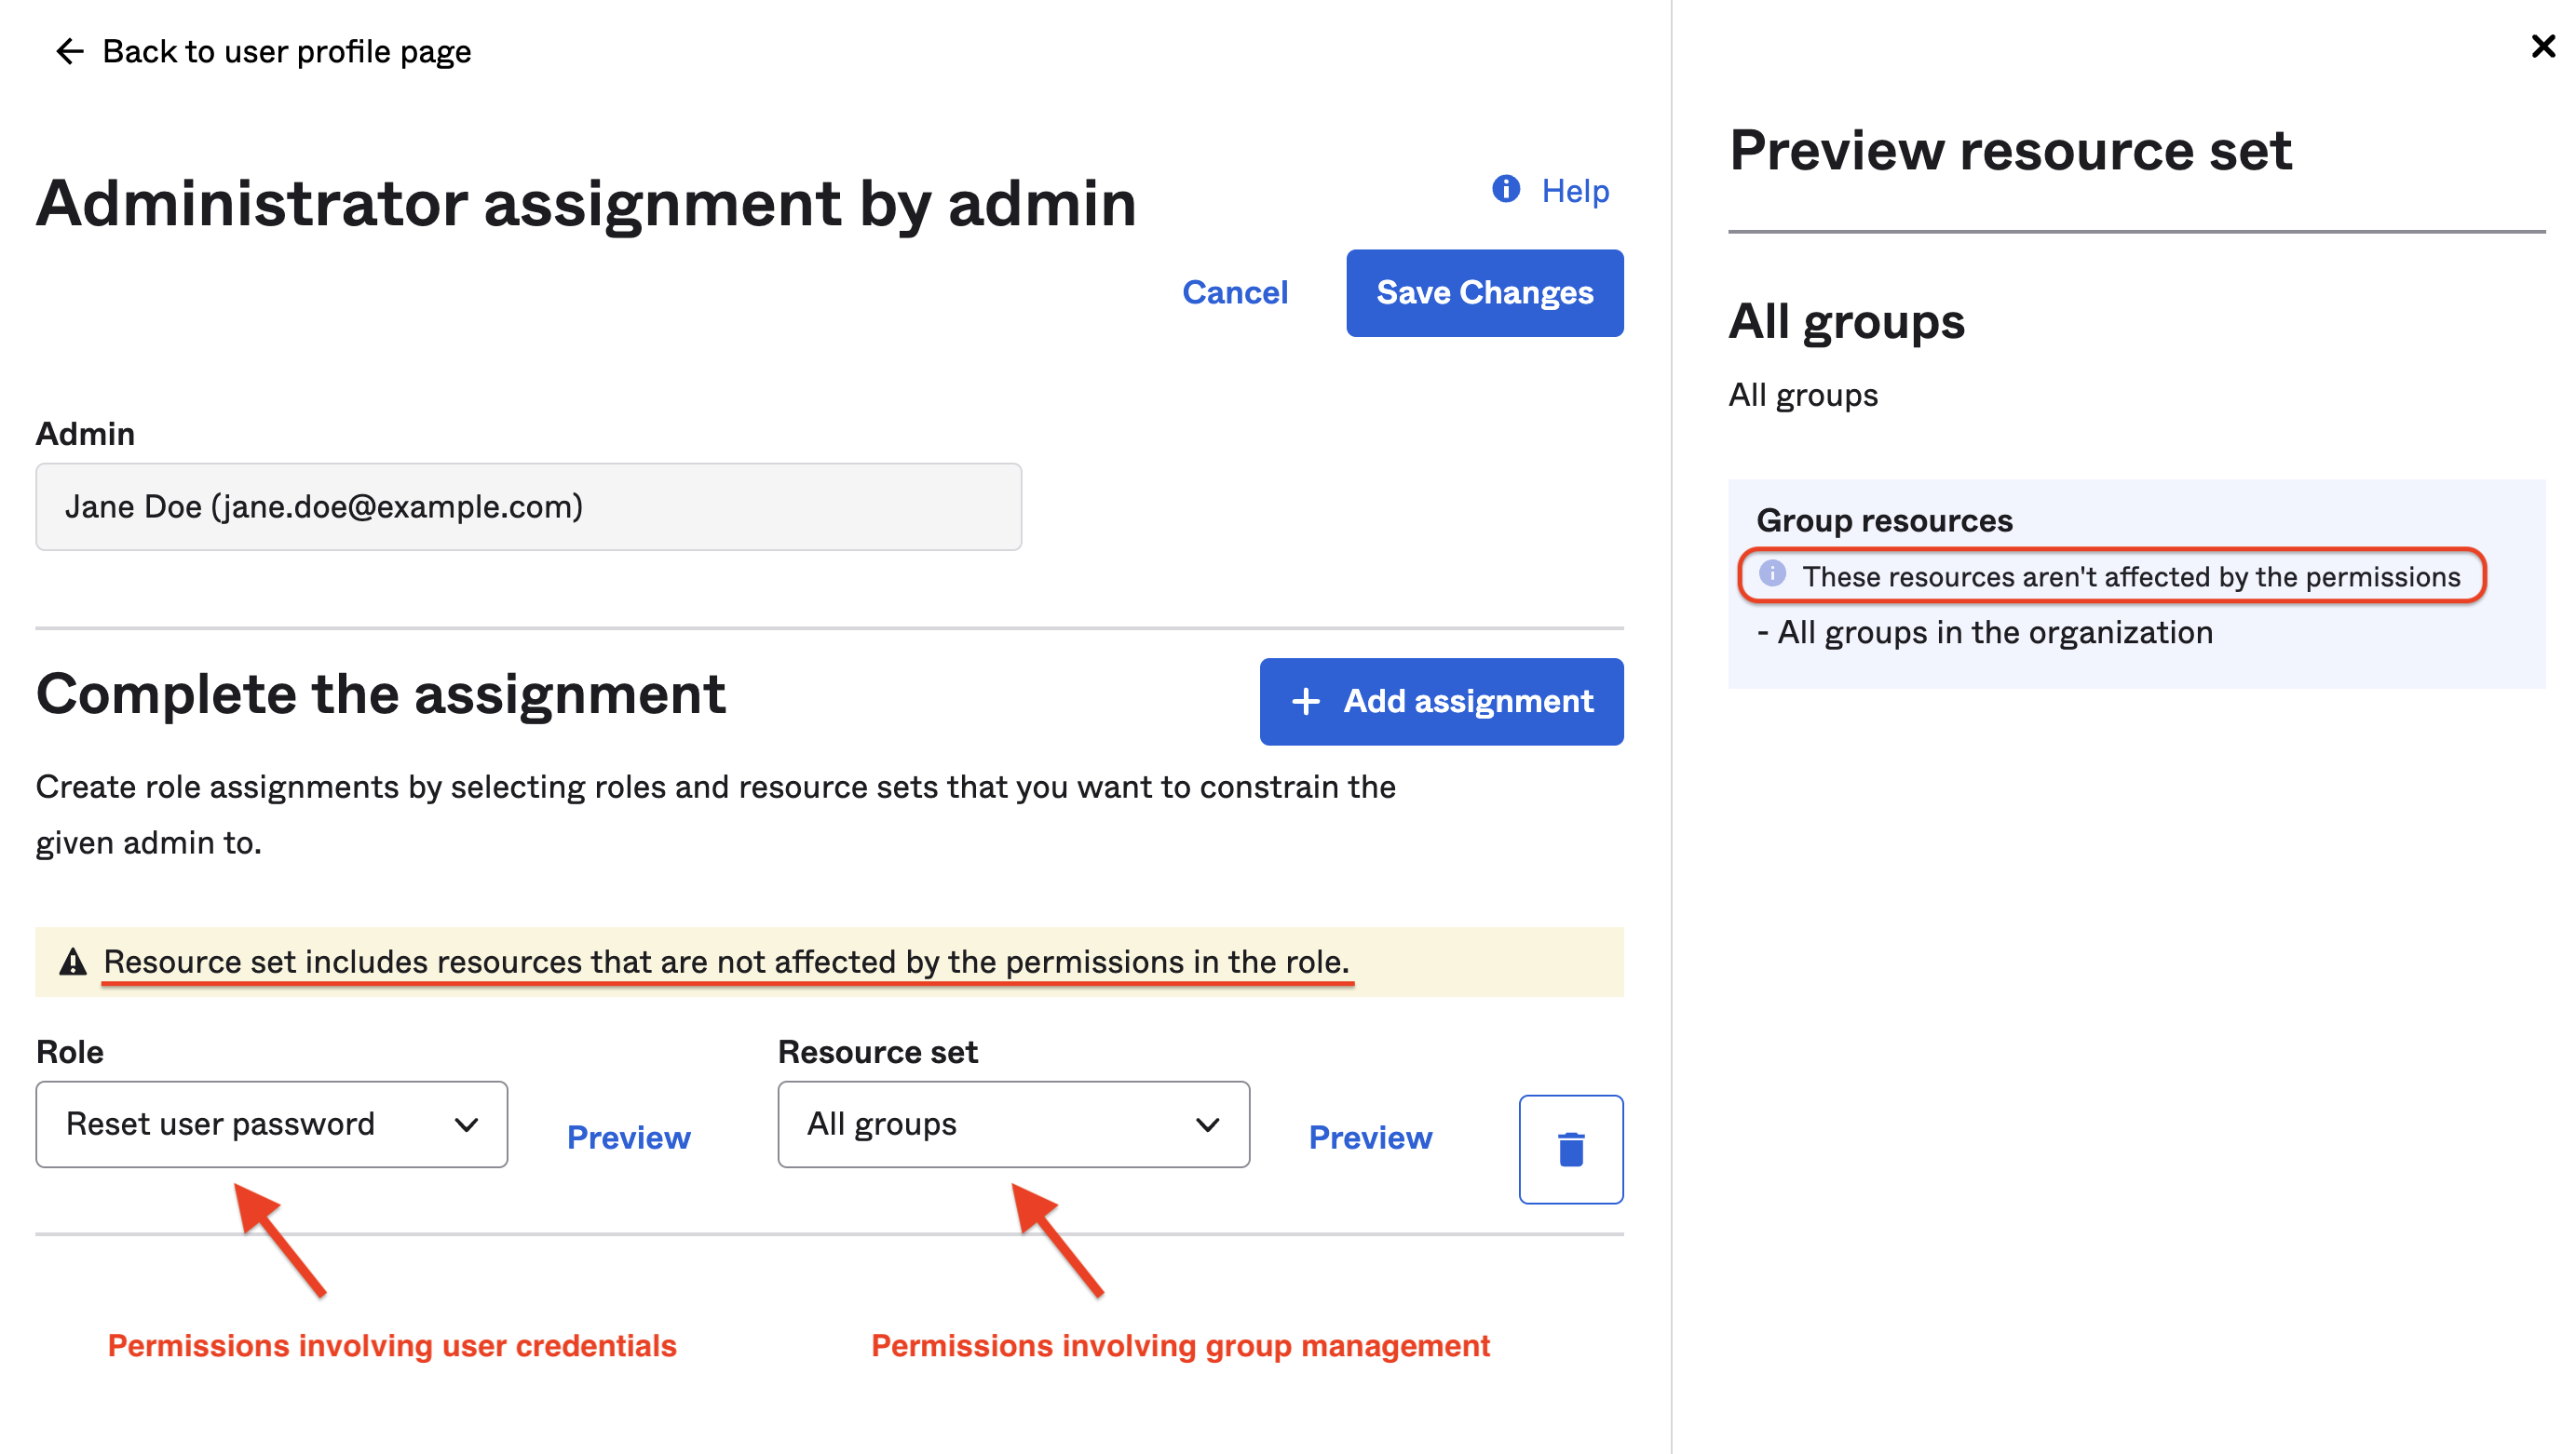Click the plus icon on Add assignment
Image resolution: width=2576 pixels, height=1454 pixels.
tap(1305, 701)
